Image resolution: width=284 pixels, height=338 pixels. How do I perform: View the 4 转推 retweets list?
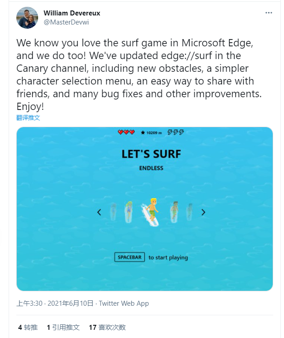click(28, 327)
